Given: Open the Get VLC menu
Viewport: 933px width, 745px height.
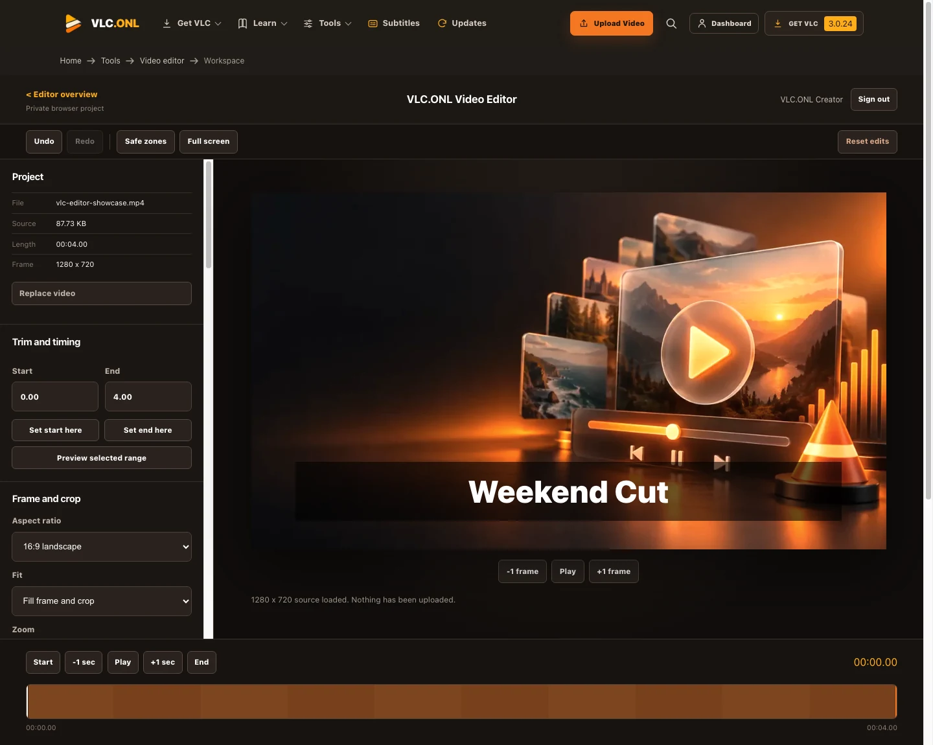Looking at the screenshot, I should tap(192, 23).
